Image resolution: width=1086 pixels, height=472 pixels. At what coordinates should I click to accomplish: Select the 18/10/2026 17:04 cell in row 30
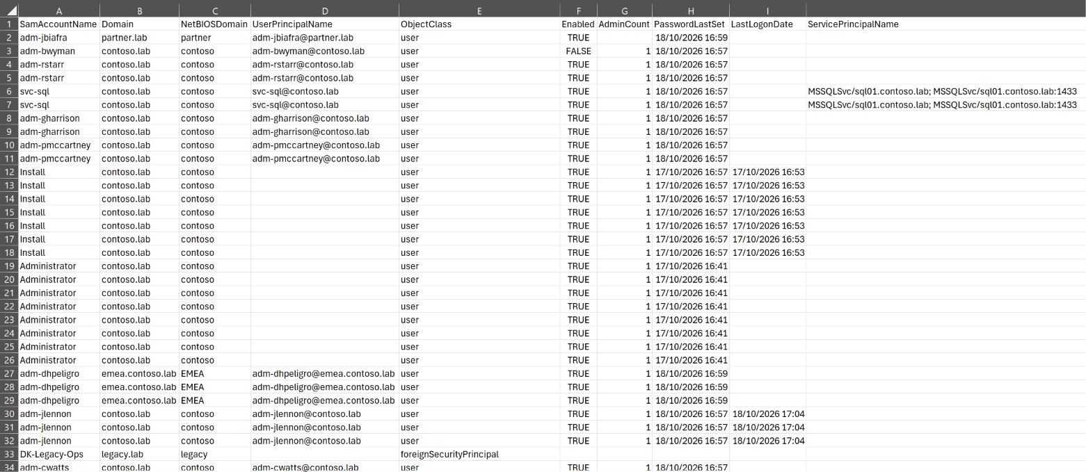767,414
